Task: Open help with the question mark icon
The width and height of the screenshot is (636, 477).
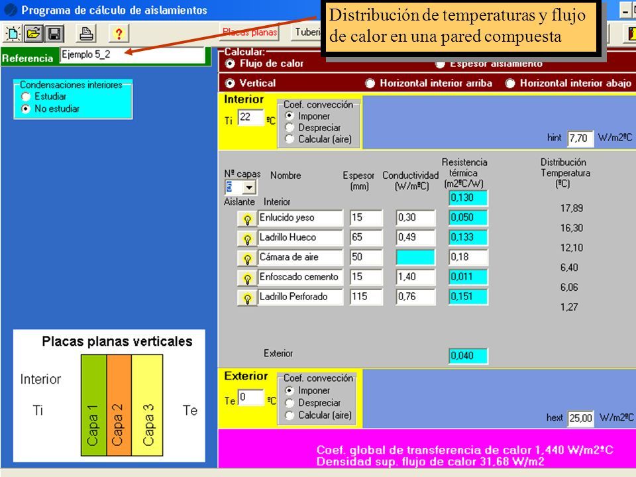Action: 119,34
